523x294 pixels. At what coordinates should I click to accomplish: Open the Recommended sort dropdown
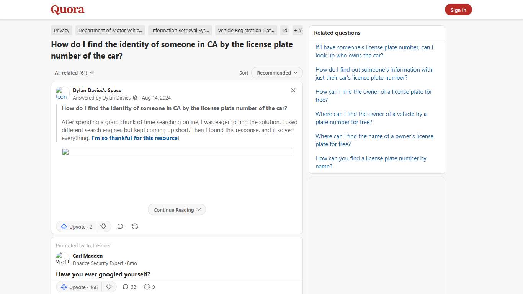click(x=277, y=73)
